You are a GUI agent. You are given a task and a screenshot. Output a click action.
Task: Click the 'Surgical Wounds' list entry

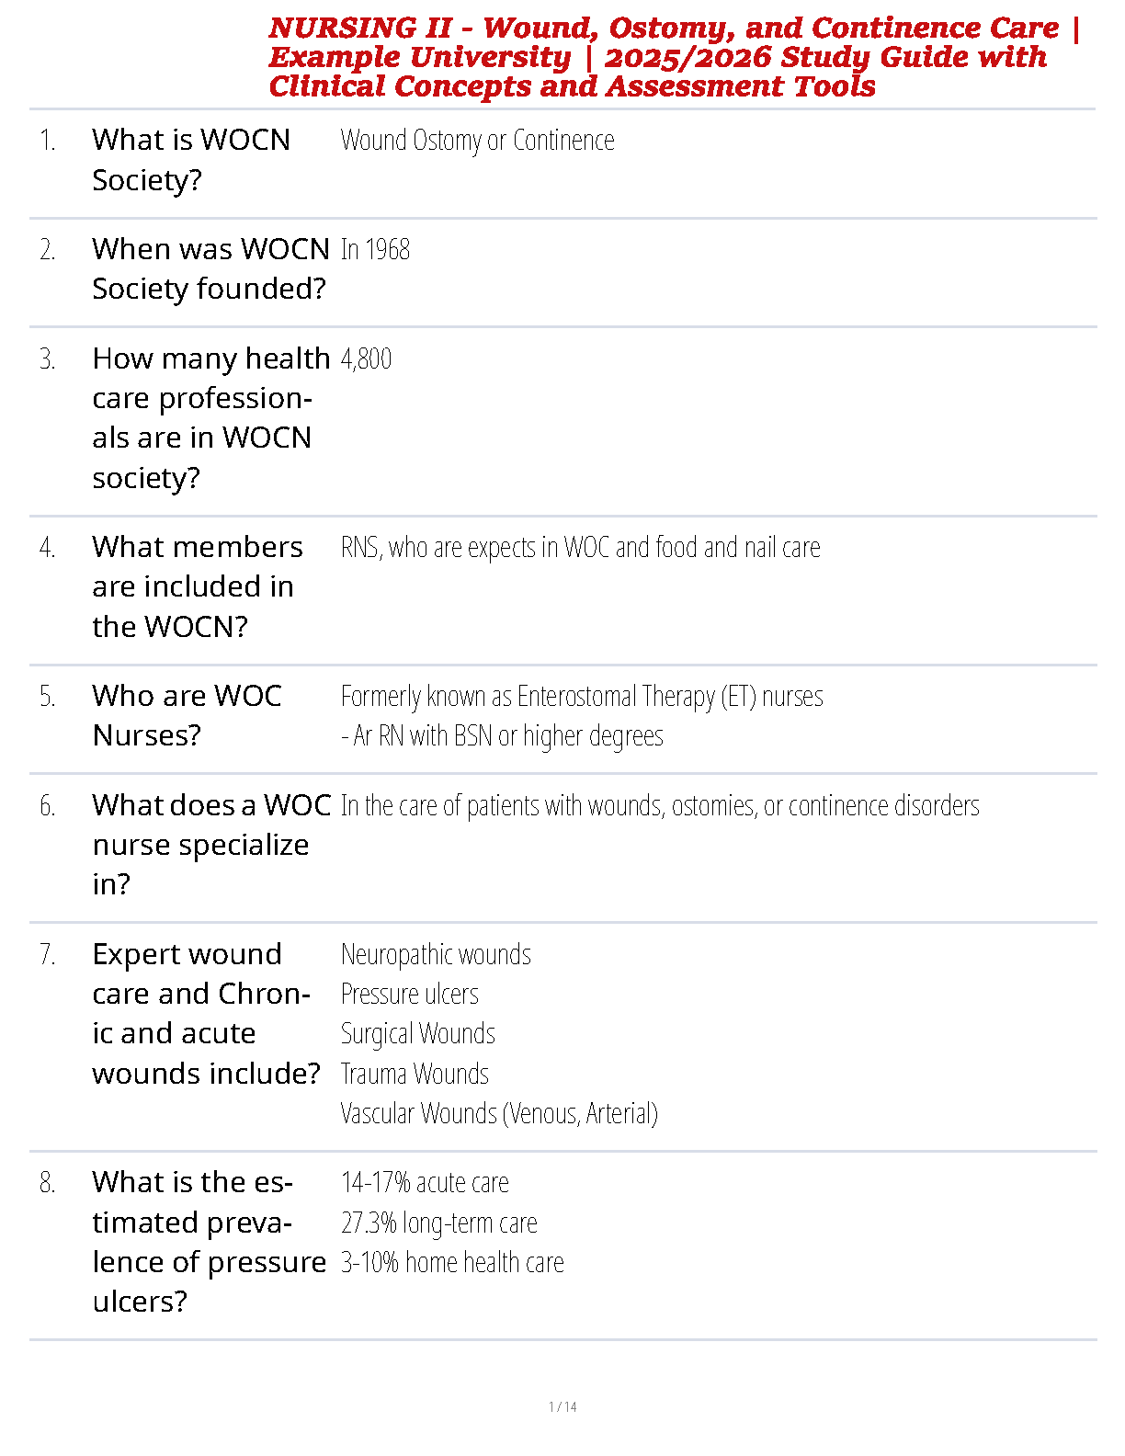coord(417,1034)
